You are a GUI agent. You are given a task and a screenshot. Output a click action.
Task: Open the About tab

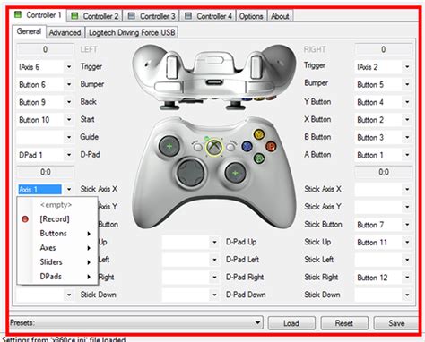(280, 16)
